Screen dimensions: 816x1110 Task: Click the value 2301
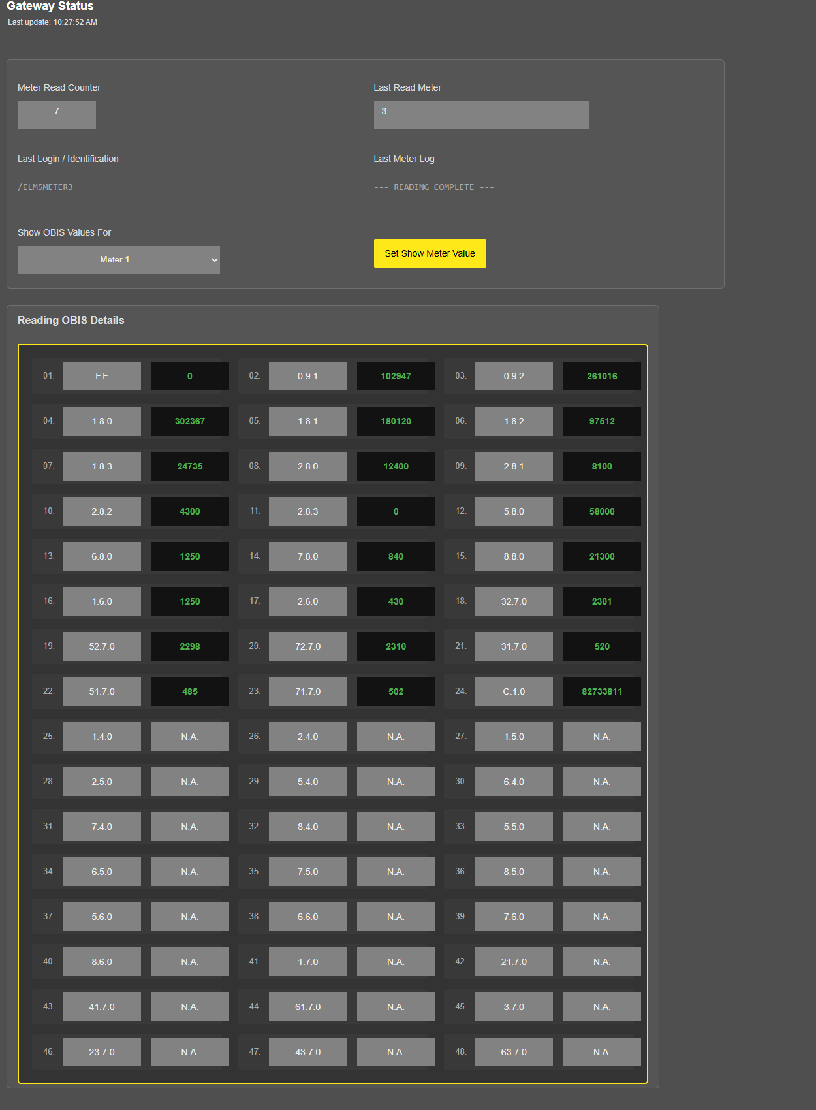[602, 601]
